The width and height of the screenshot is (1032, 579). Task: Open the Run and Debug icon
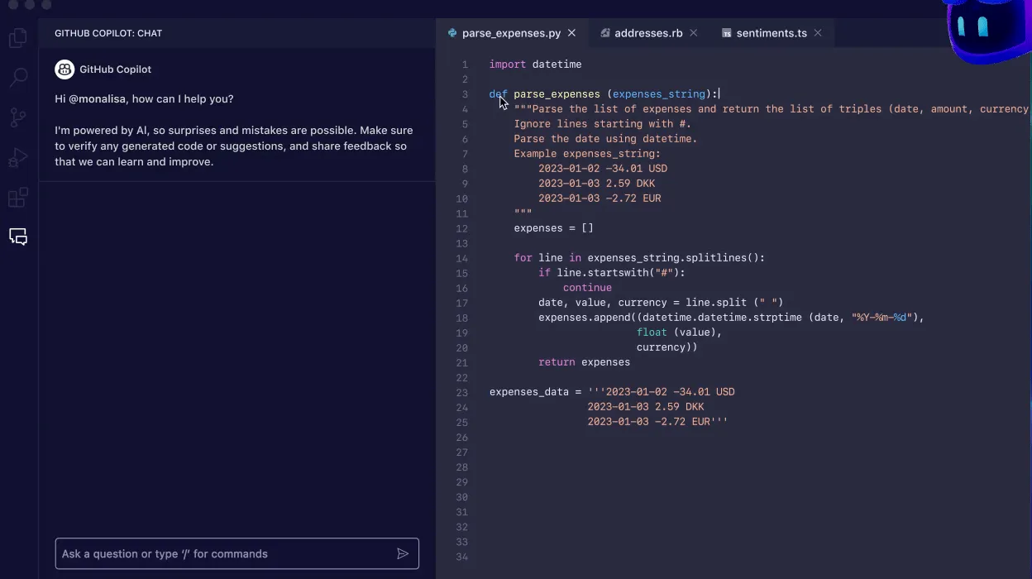click(18, 157)
